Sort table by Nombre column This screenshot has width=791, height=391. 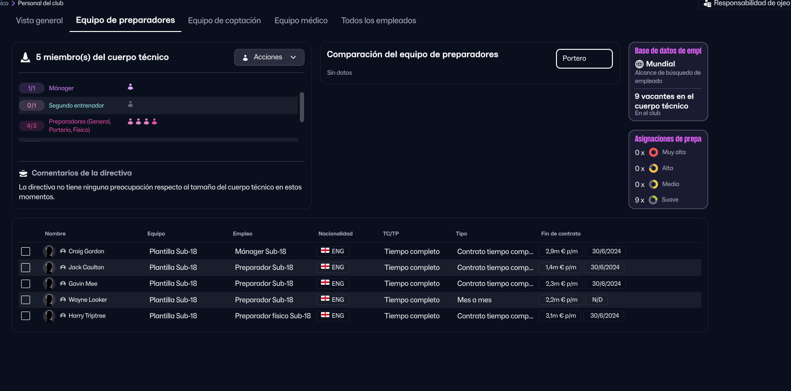tap(55, 234)
